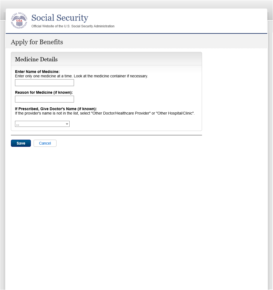Click the "Enter Name of Medicine" label
This screenshot has height=290, width=273.
pos(37,72)
